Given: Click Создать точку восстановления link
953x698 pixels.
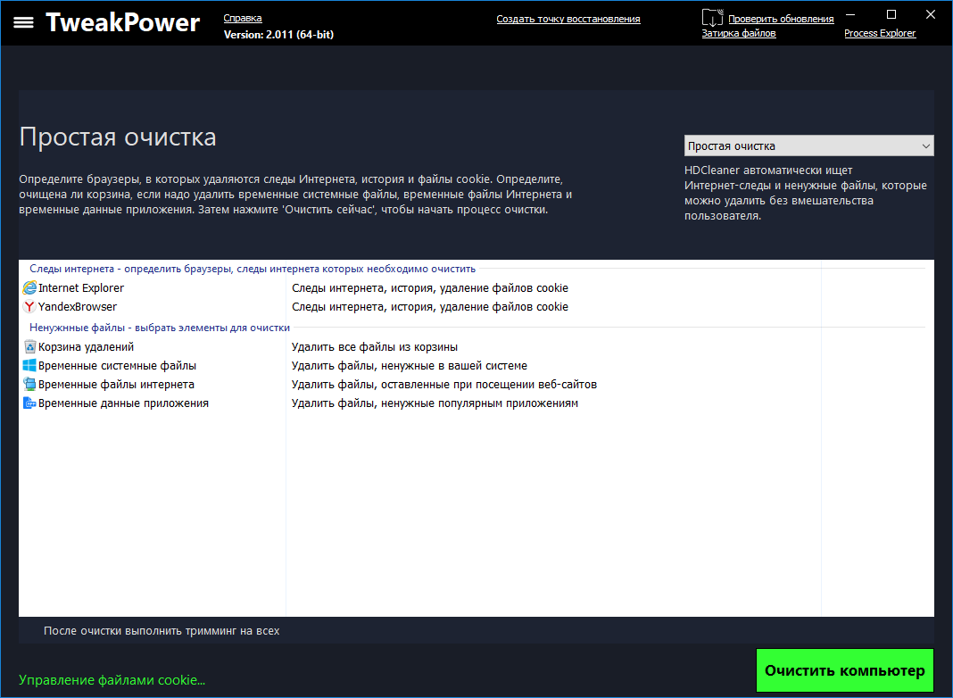Looking at the screenshot, I should (x=568, y=19).
